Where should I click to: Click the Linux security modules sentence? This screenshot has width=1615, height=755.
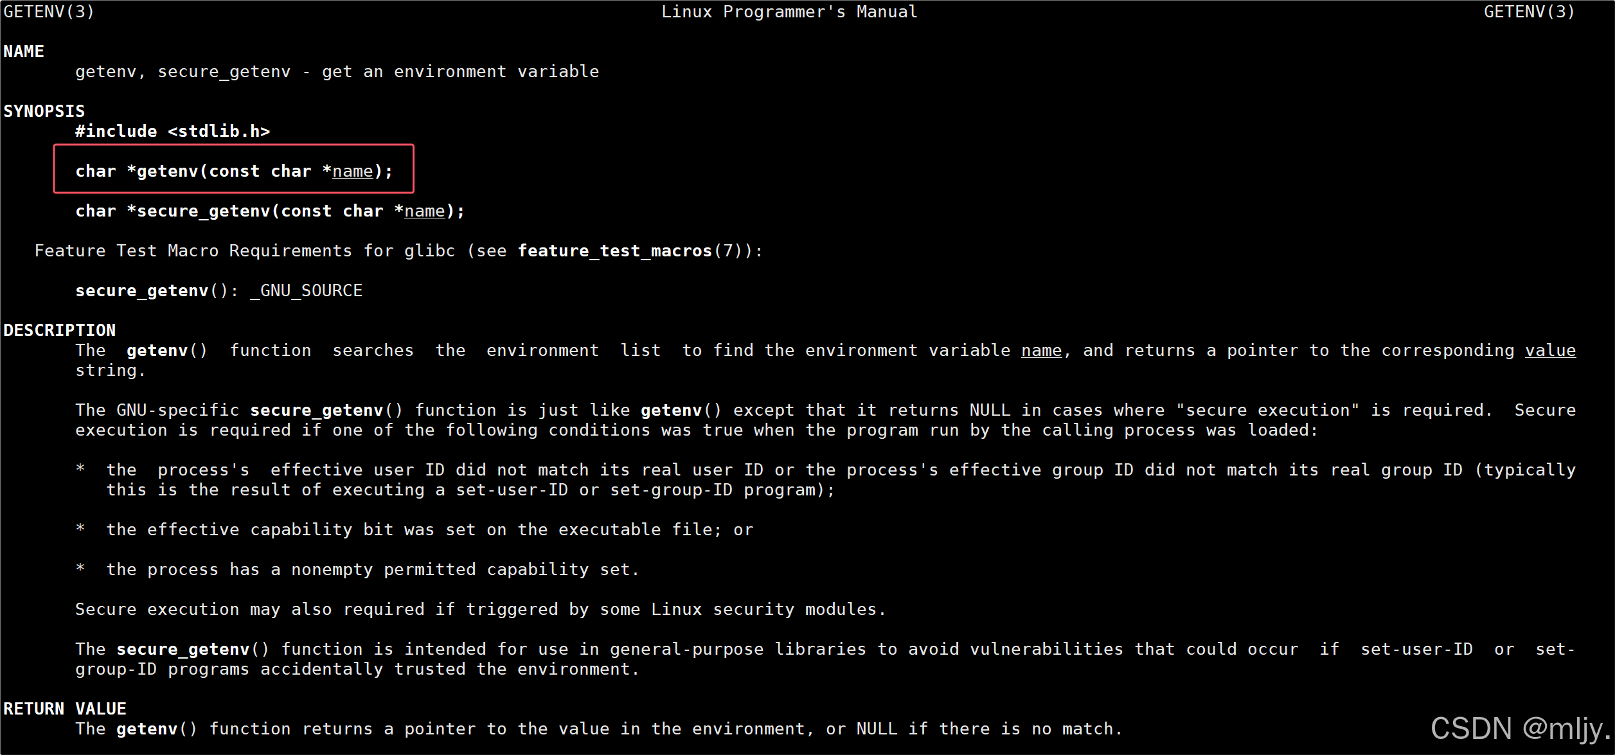point(480,609)
